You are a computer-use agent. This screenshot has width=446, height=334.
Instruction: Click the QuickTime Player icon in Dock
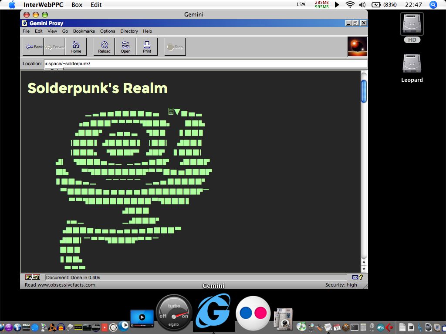click(x=123, y=326)
